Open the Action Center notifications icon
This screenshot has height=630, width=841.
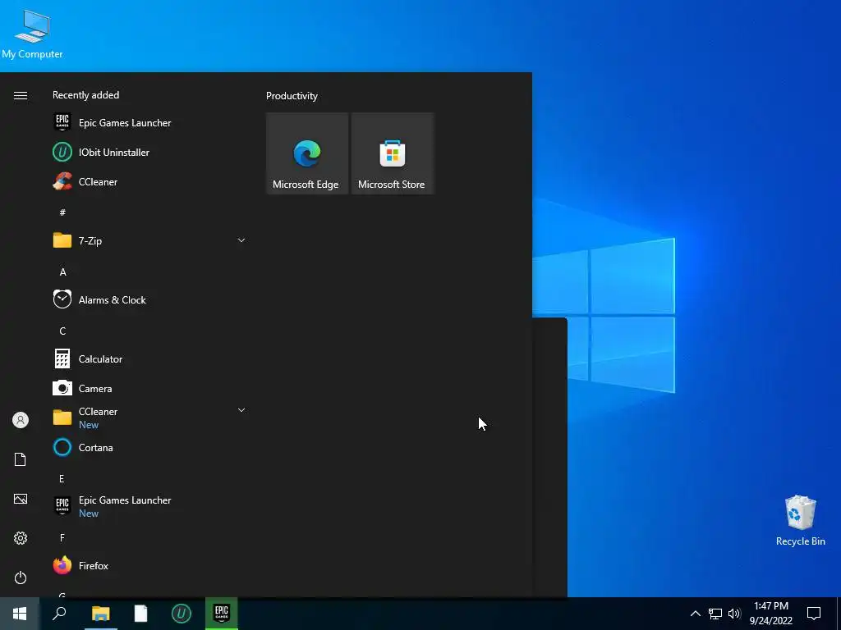[x=814, y=614]
